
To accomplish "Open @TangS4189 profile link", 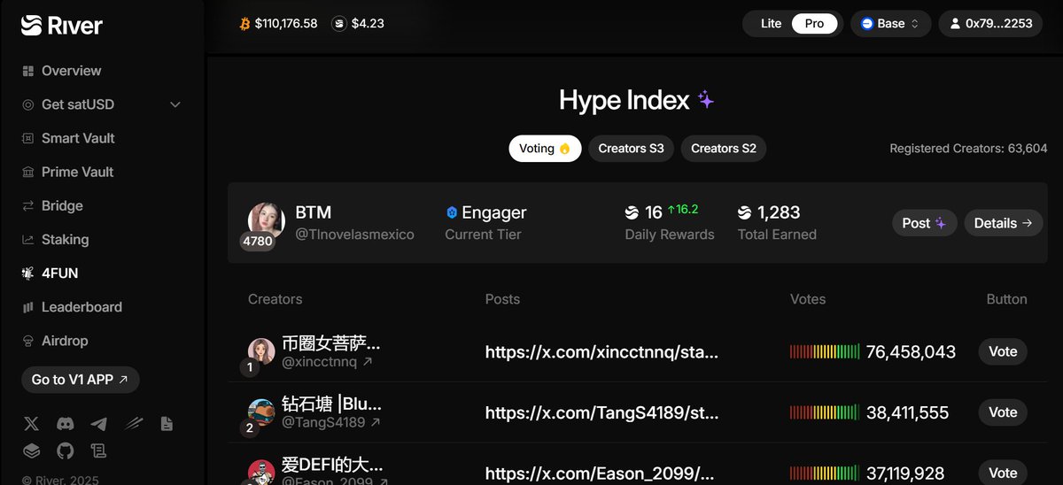I will [331, 423].
